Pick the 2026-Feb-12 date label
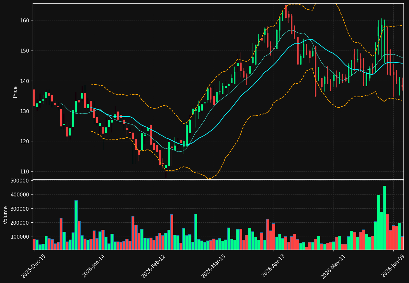The image size is (409, 283). click(153, 266)
